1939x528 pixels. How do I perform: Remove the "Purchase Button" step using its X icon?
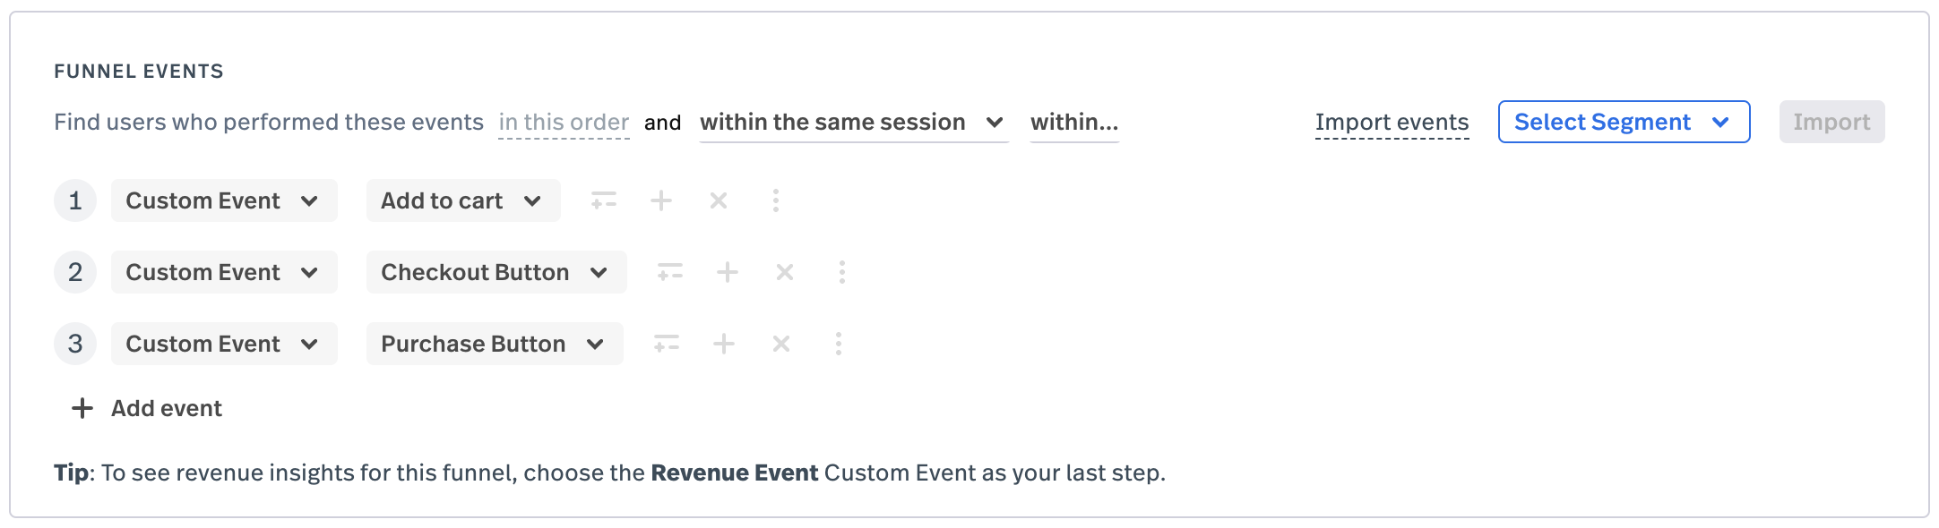[780, 343]
